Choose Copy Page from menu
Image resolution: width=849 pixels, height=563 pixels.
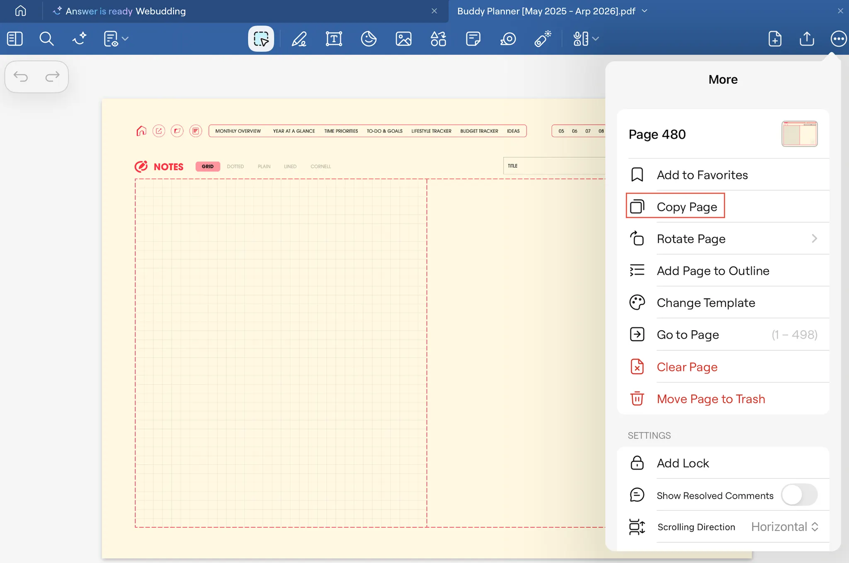(686, 207)
